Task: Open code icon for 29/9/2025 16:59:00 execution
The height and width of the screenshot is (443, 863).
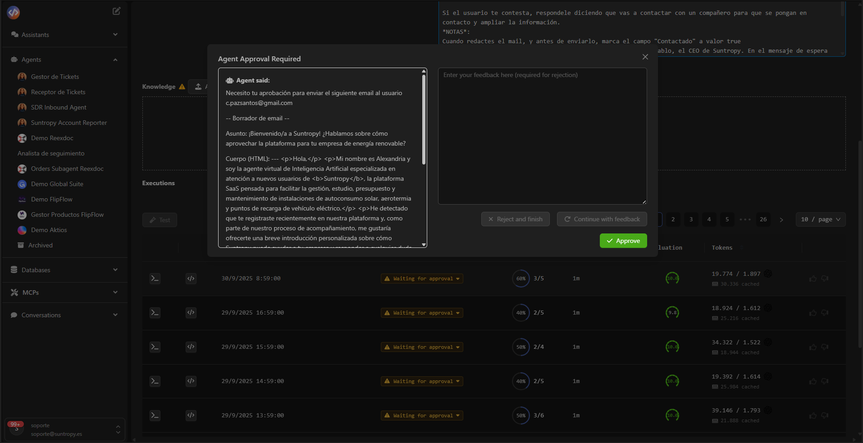Action: tap(191, 313)
